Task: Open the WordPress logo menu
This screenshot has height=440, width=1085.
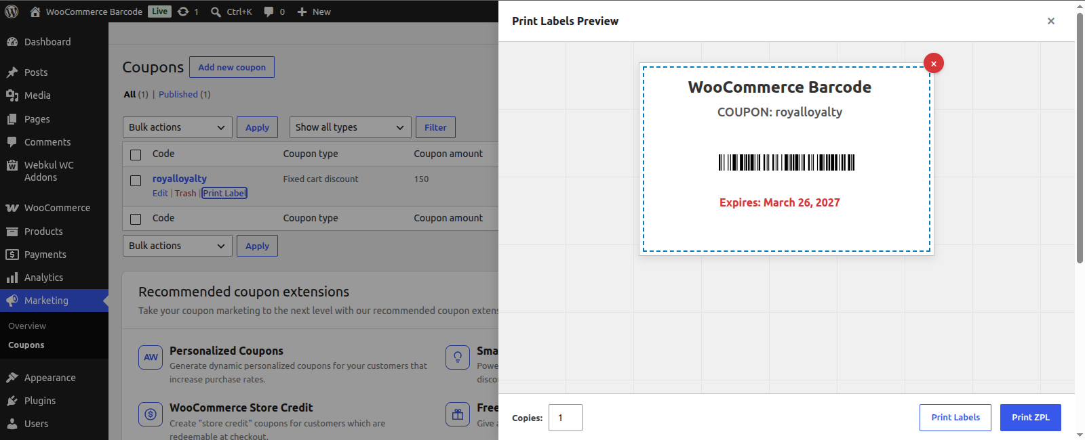Action: pos(12,12)
